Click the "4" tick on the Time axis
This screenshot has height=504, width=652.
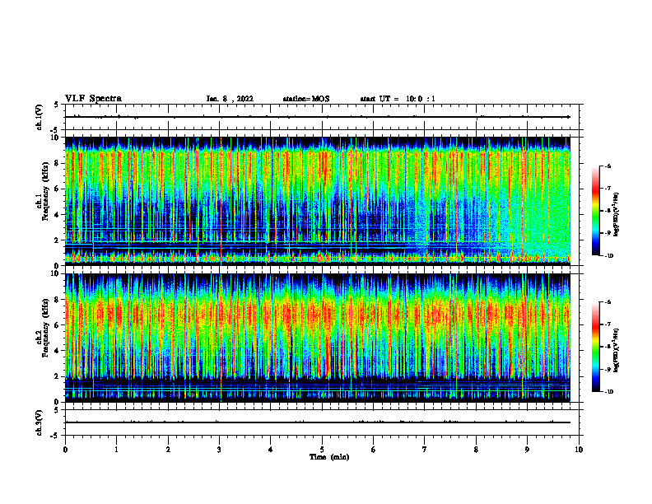[271, 450]
